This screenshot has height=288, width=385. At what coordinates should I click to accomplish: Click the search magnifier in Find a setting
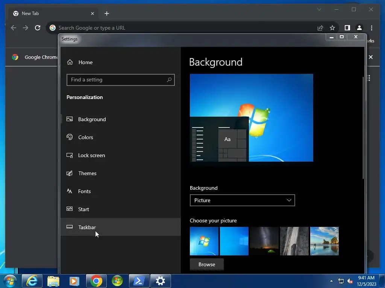coord(169,79)
